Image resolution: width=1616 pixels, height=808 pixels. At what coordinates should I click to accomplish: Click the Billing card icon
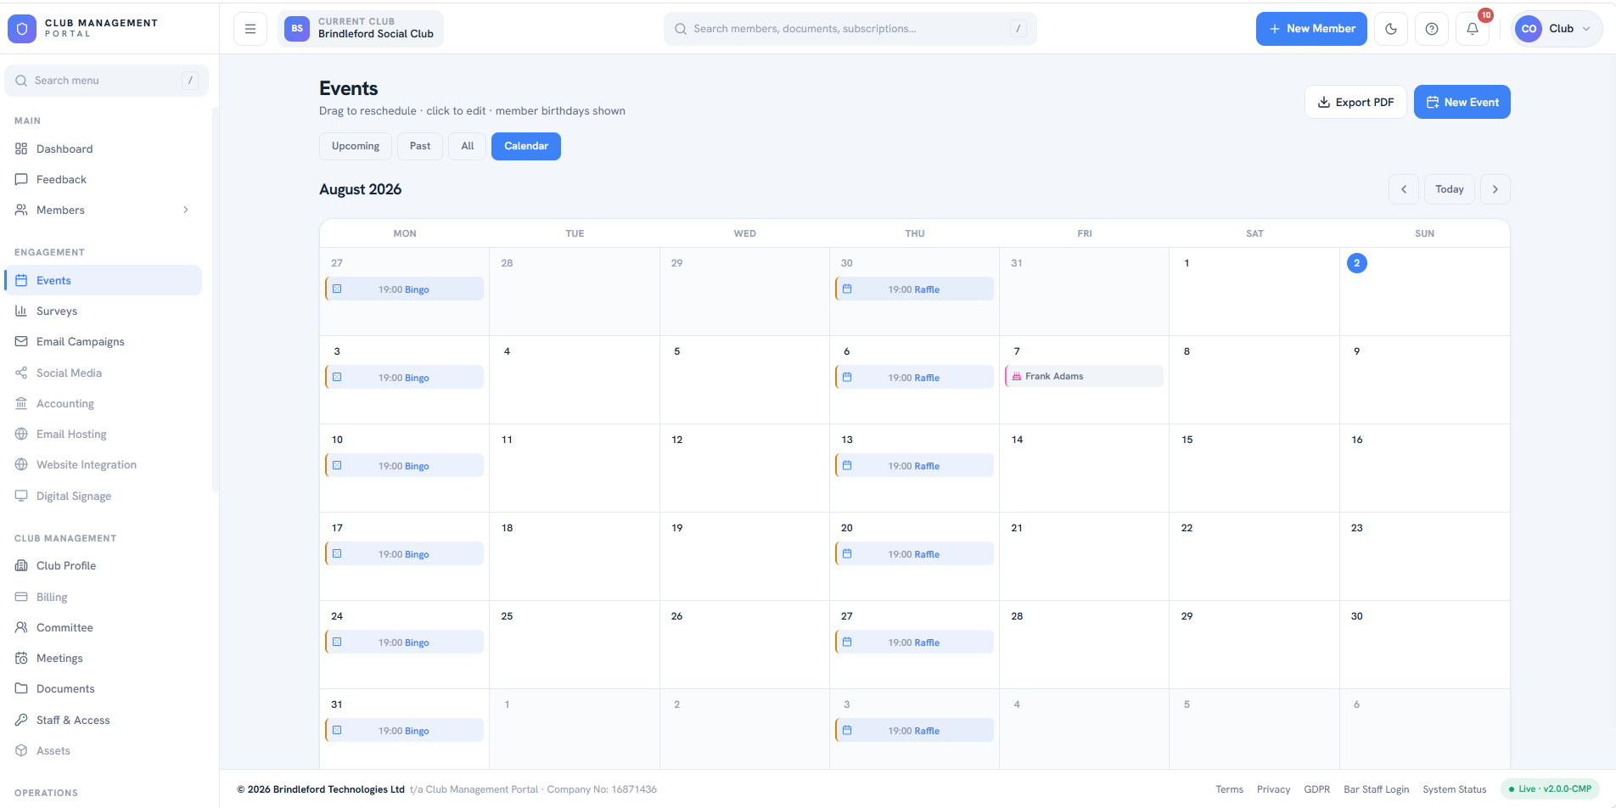[21, 597]
